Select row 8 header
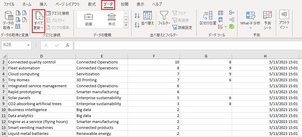Screen dimensions: 302x137 (4, 98)
